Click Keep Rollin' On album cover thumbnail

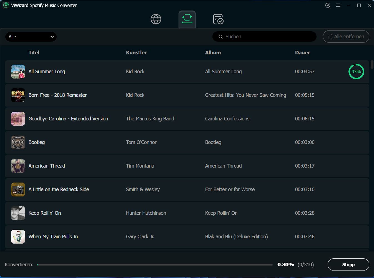[x=18, y=213]
